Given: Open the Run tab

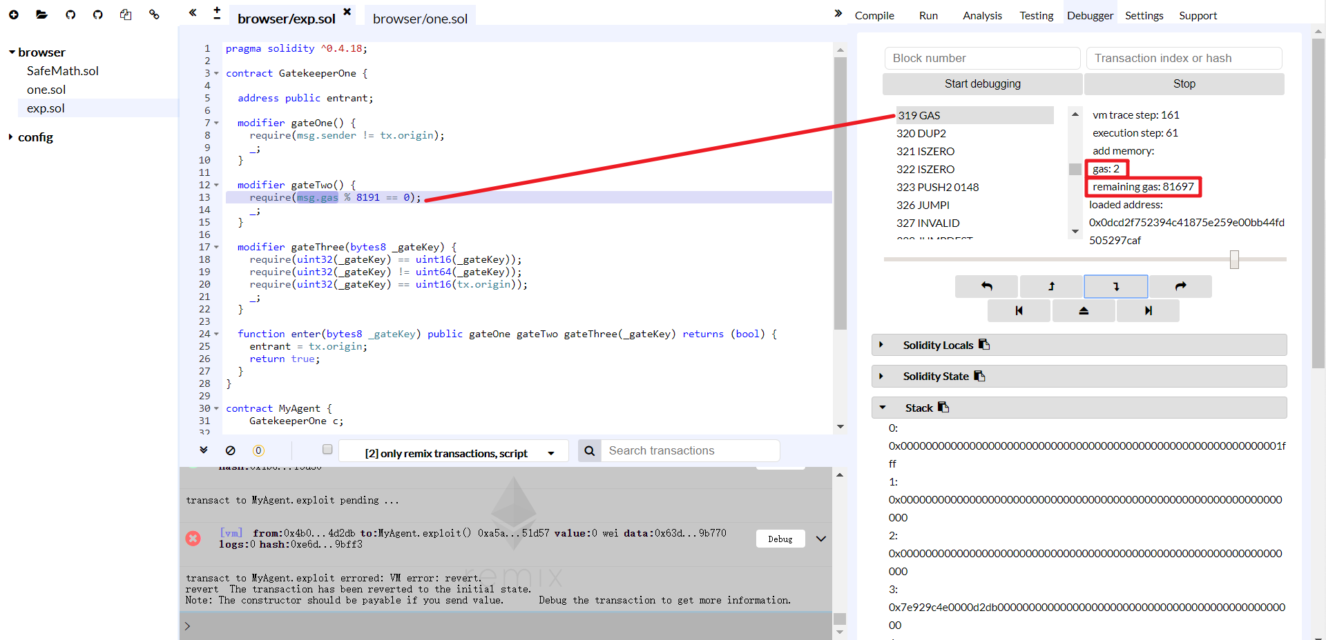Looking at the screenshot, I should point(928,15).
